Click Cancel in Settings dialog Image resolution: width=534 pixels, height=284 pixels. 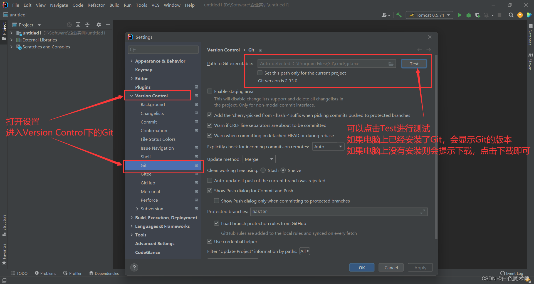tap(391, 268)
